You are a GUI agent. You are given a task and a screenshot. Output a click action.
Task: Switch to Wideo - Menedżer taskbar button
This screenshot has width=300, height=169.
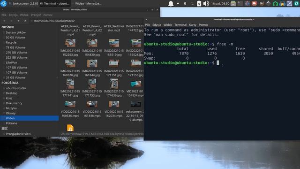pyautogui.click(x=86, y=3)
